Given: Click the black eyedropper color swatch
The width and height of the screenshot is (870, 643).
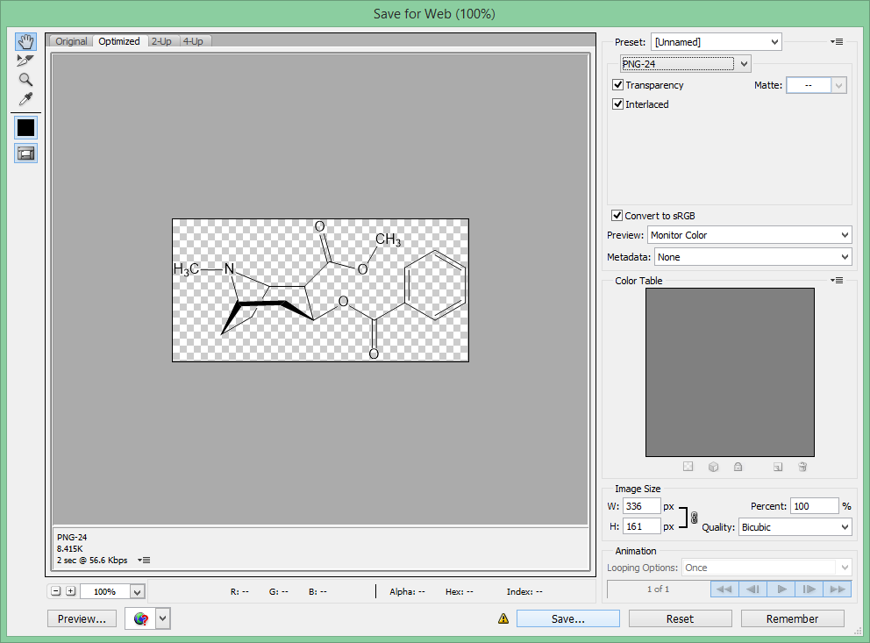Looking at the screenshot, I should tap(25, 127).
